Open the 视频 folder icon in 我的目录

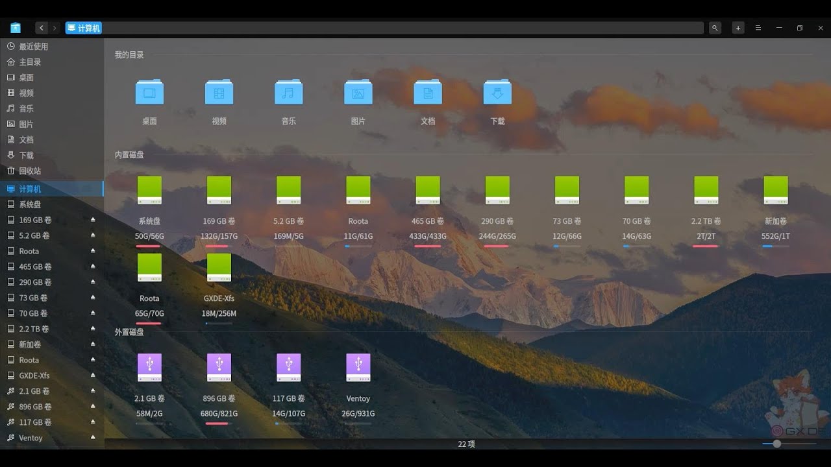pyautogui.click(x=219, y=93)
